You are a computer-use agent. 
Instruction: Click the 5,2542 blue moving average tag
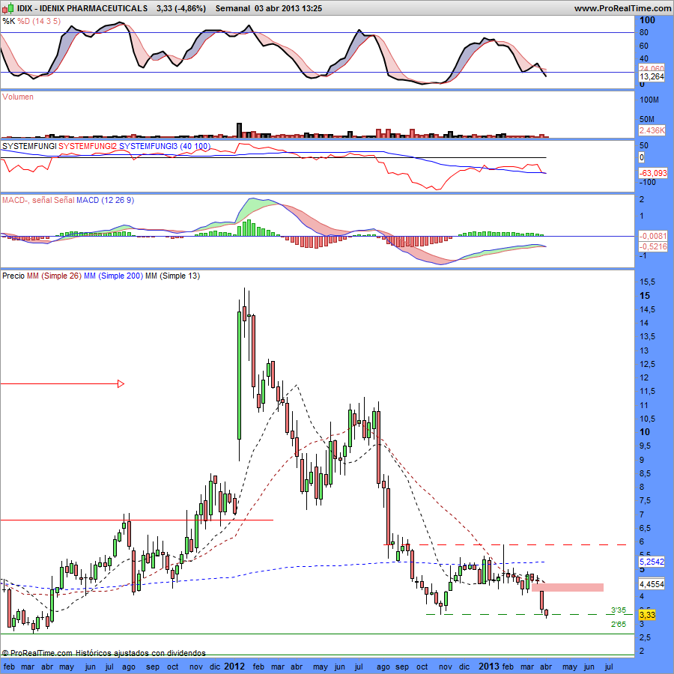(x=652, y=562)
